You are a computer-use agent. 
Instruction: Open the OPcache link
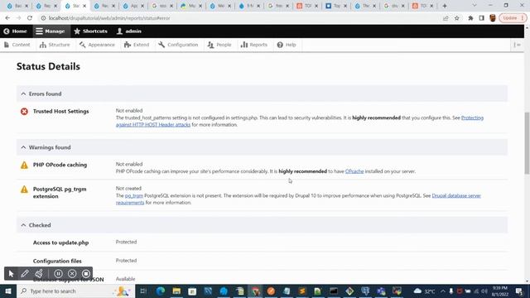(354, 171)
